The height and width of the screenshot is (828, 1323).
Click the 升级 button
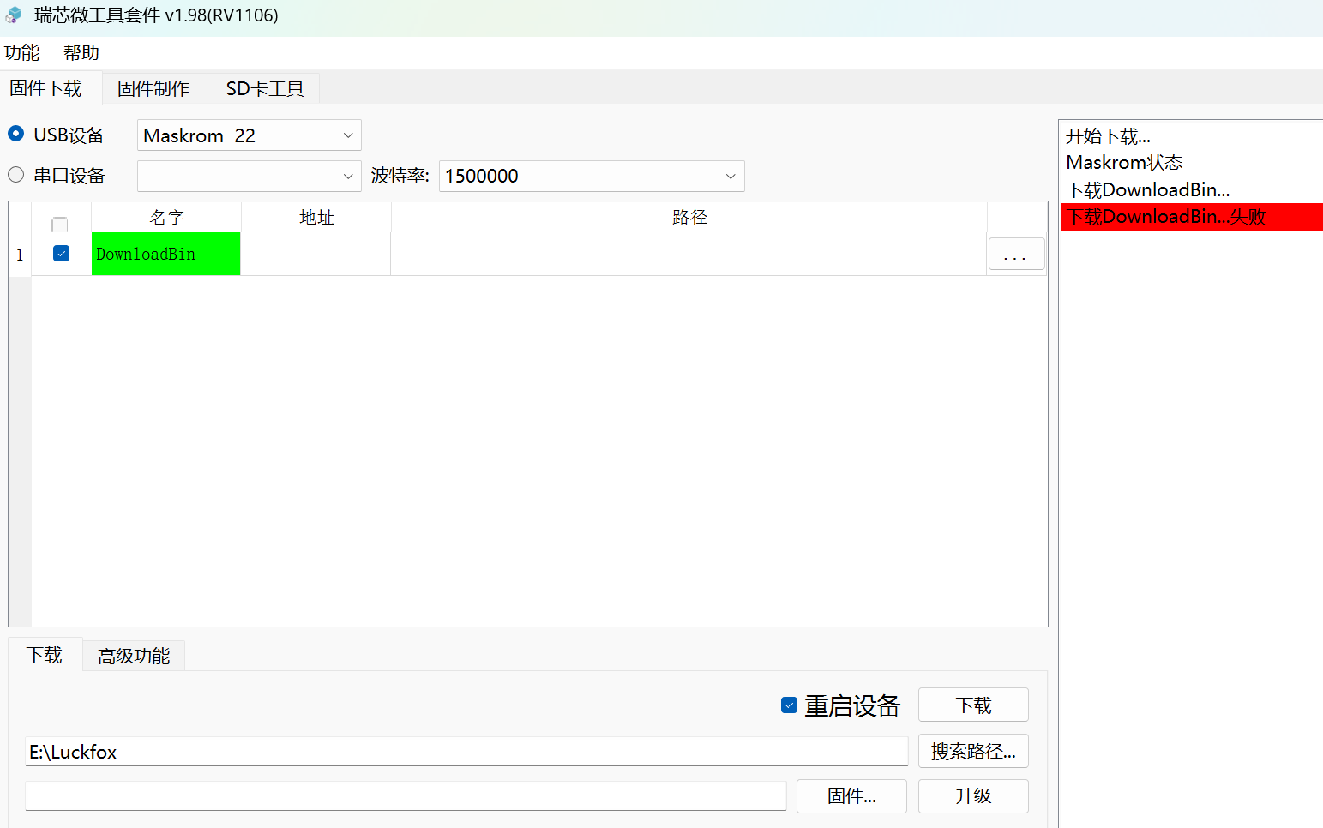point(973,795)
